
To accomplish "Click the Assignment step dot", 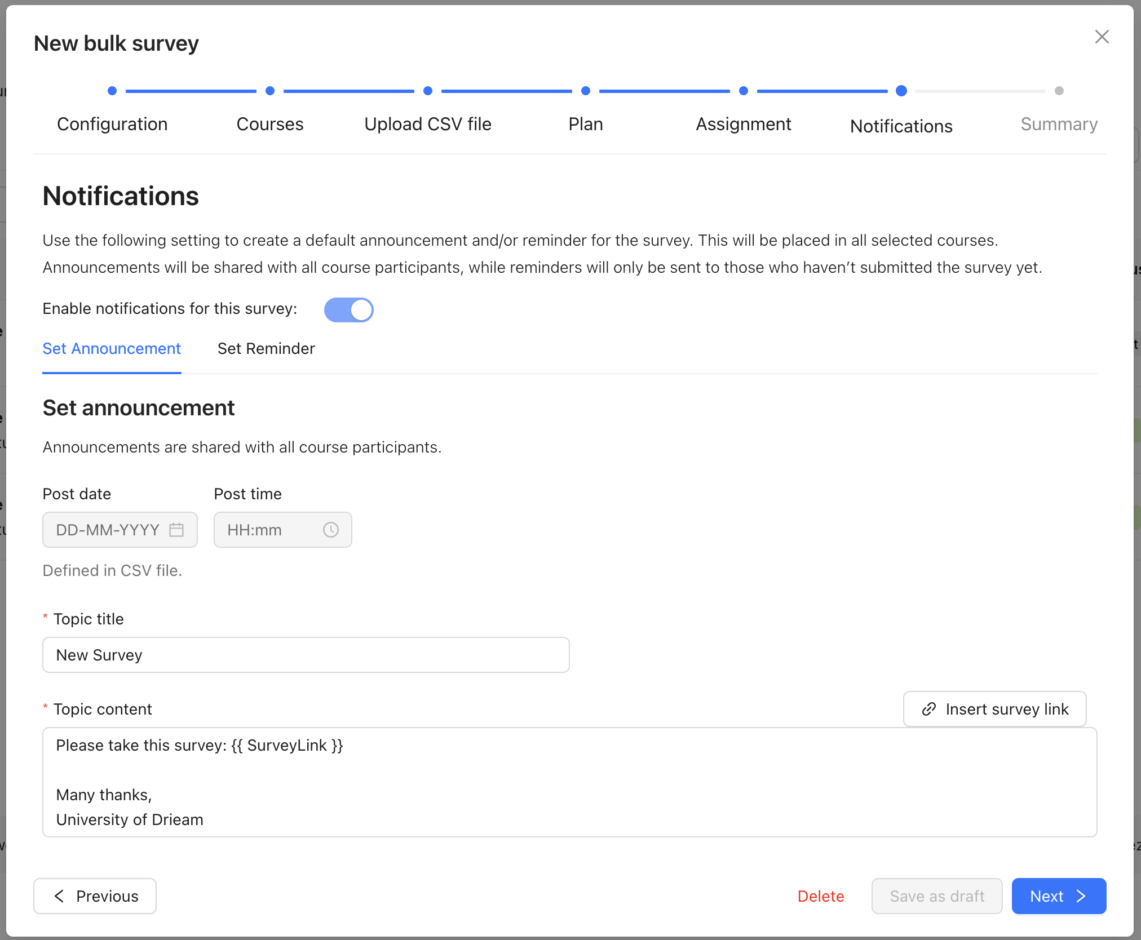I will (x=744, y=91).
